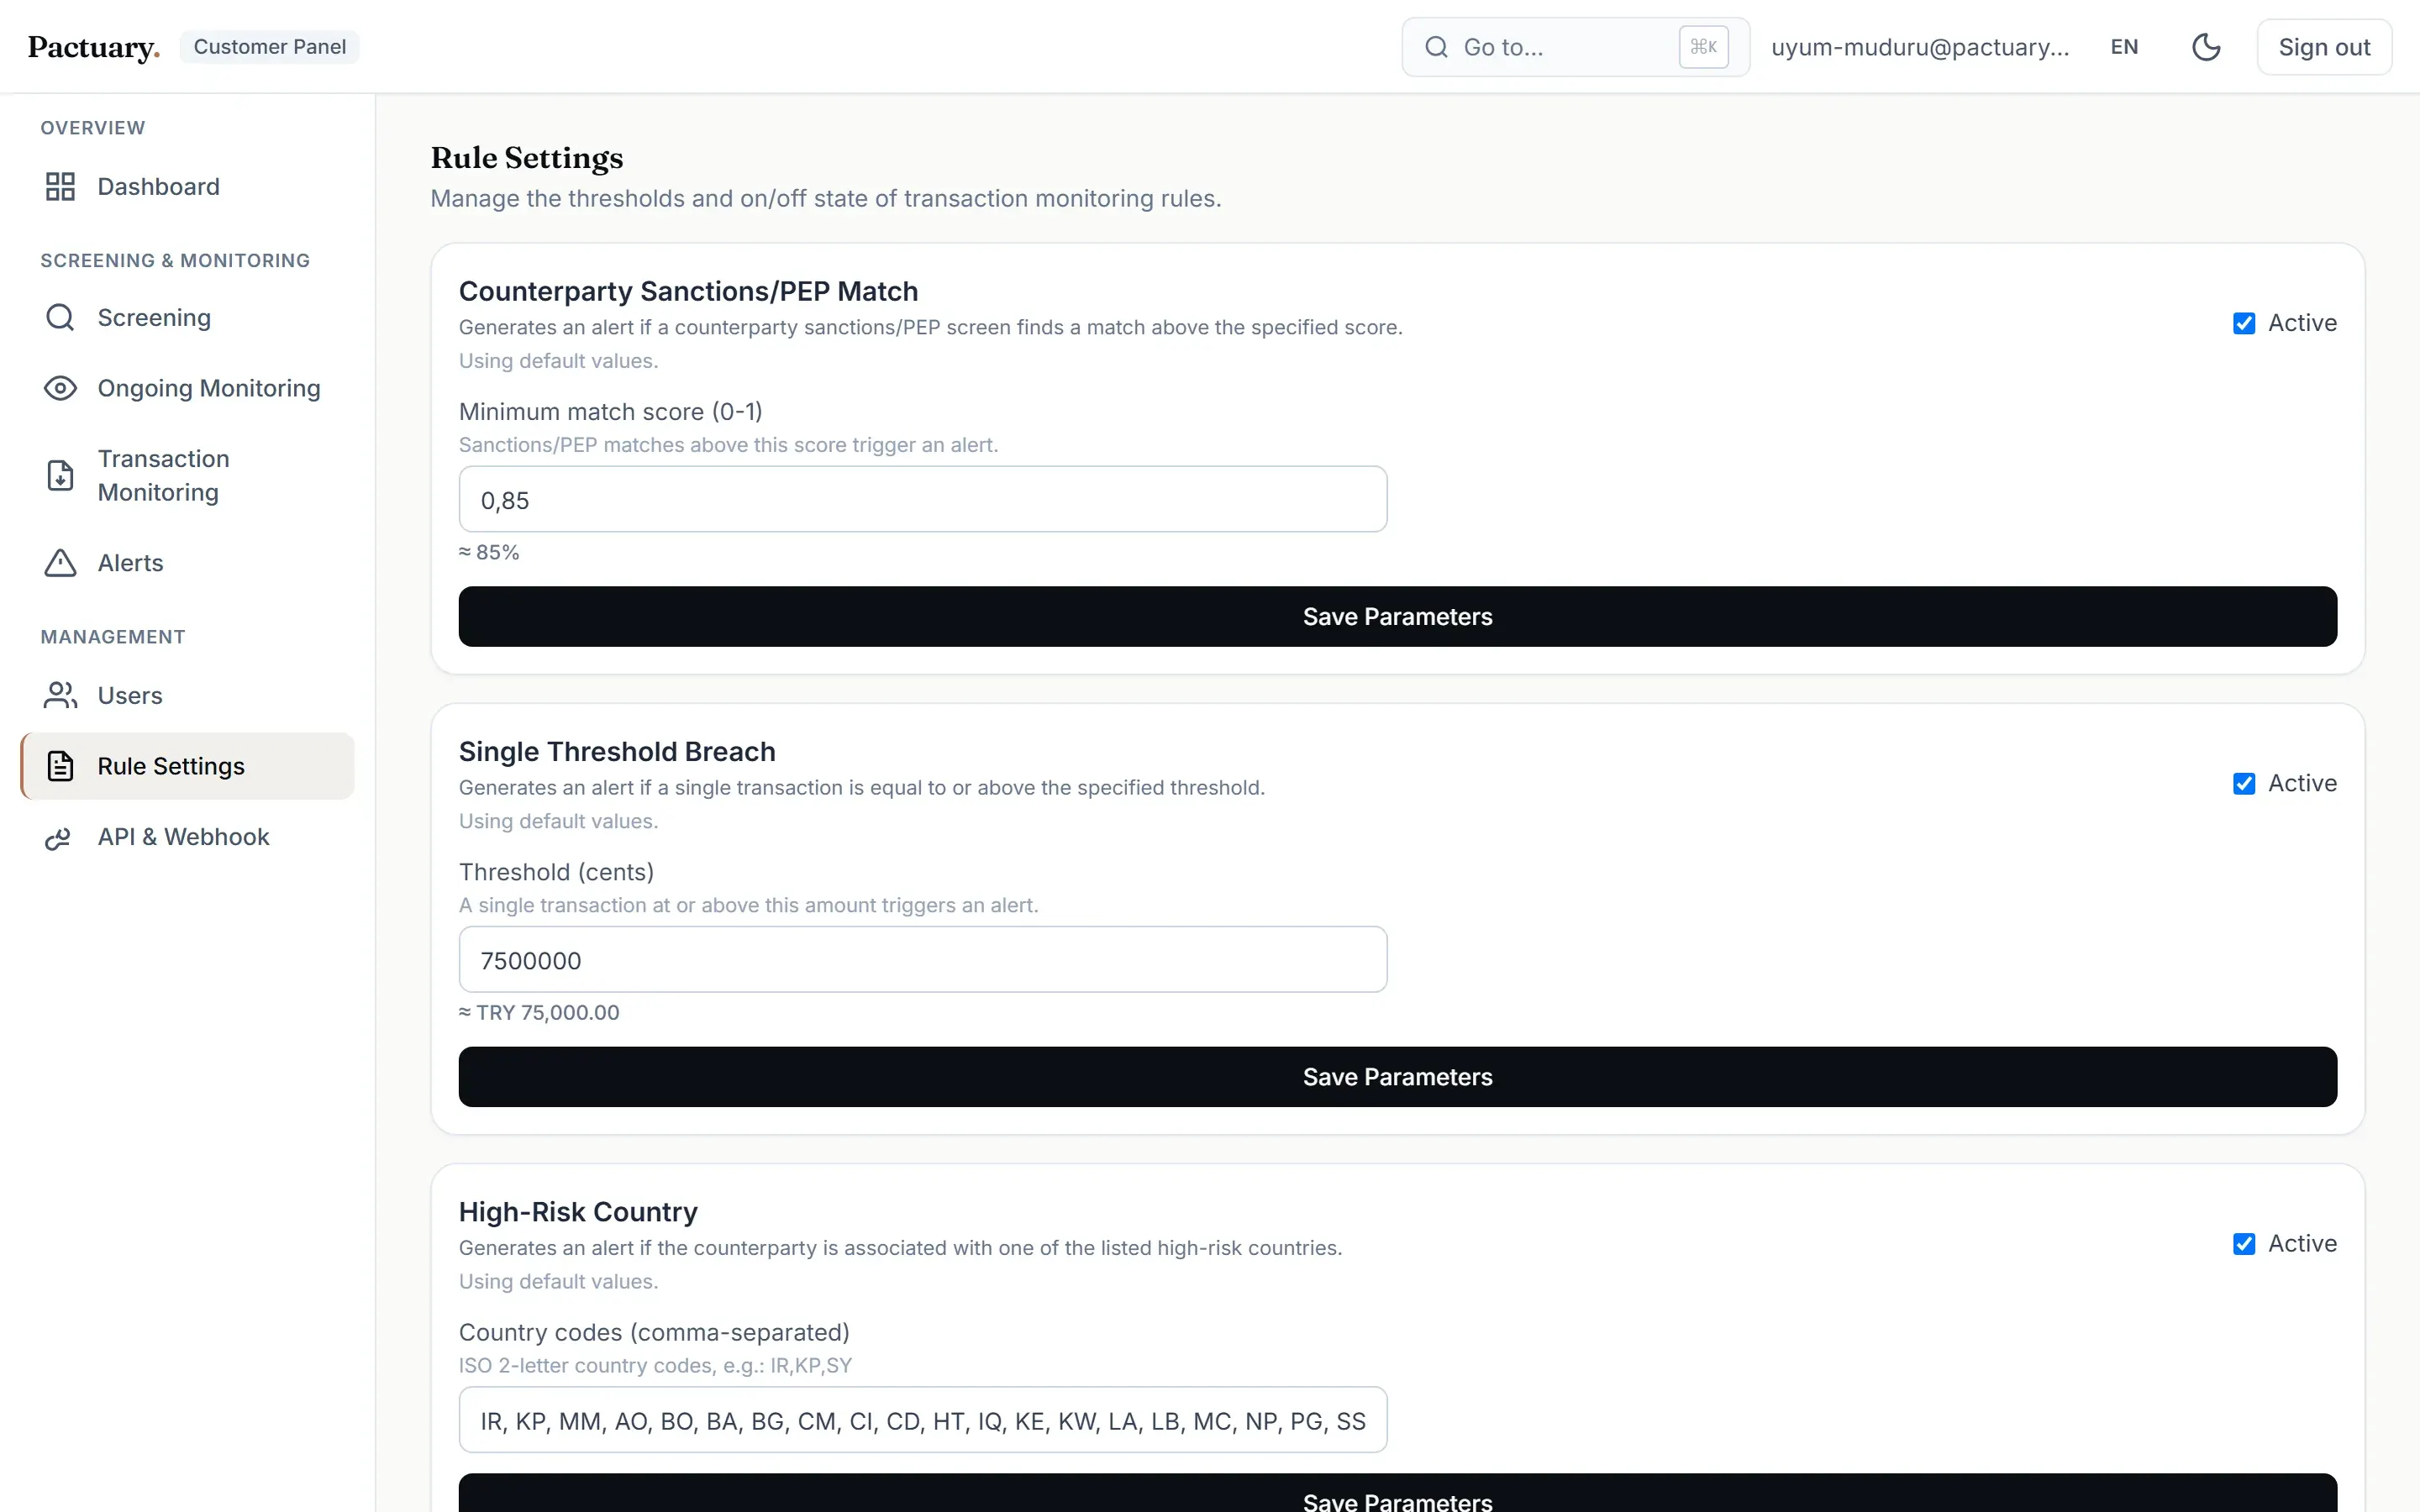Screen dimensions: 2420x1512
Task: Click the Single Threshold Breach title
Action: (617, 751)
